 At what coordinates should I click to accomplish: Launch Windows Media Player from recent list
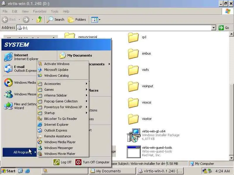20,83
